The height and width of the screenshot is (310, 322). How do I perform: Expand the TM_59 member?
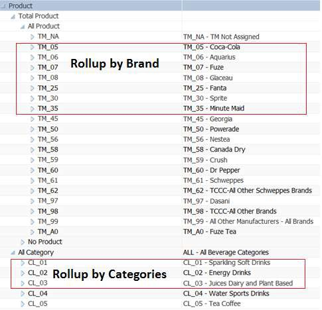click(x=33, y=160)
